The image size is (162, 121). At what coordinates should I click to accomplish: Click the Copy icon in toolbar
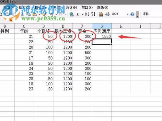[x=29, y=14]
